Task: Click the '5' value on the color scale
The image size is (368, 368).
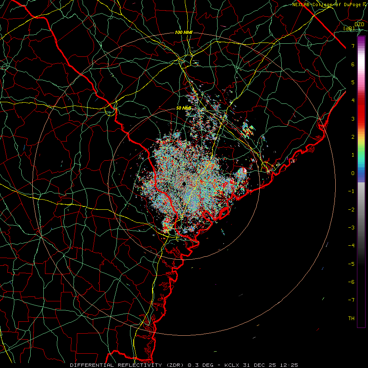Action: [353, 82]
